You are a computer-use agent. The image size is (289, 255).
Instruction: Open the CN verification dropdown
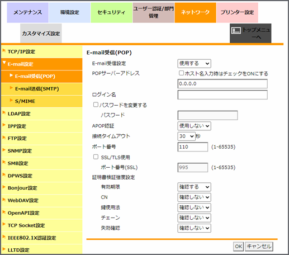pyautogui.click(x=194, y=197)
